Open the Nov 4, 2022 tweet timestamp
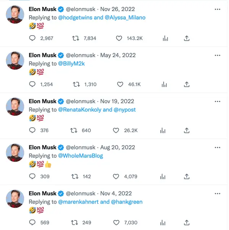 click(x=116, y=193)
